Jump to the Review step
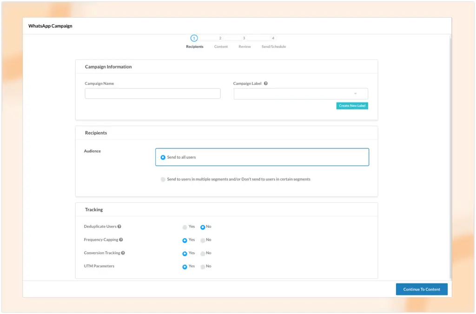The height and width of the screenshot is (314, 476). click(x=245, y=42)
